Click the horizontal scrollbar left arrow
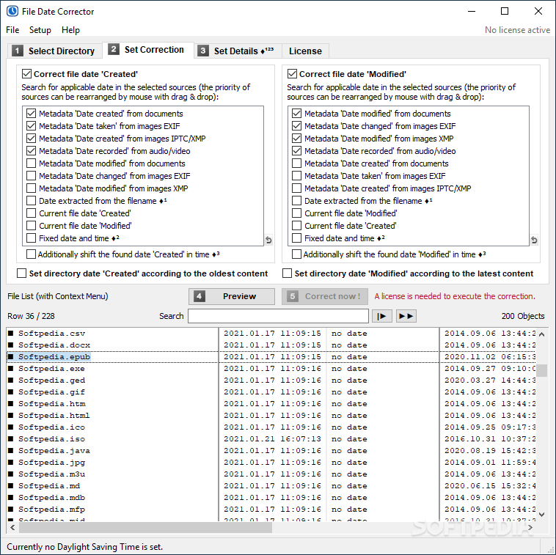 (x=12, y=527)
